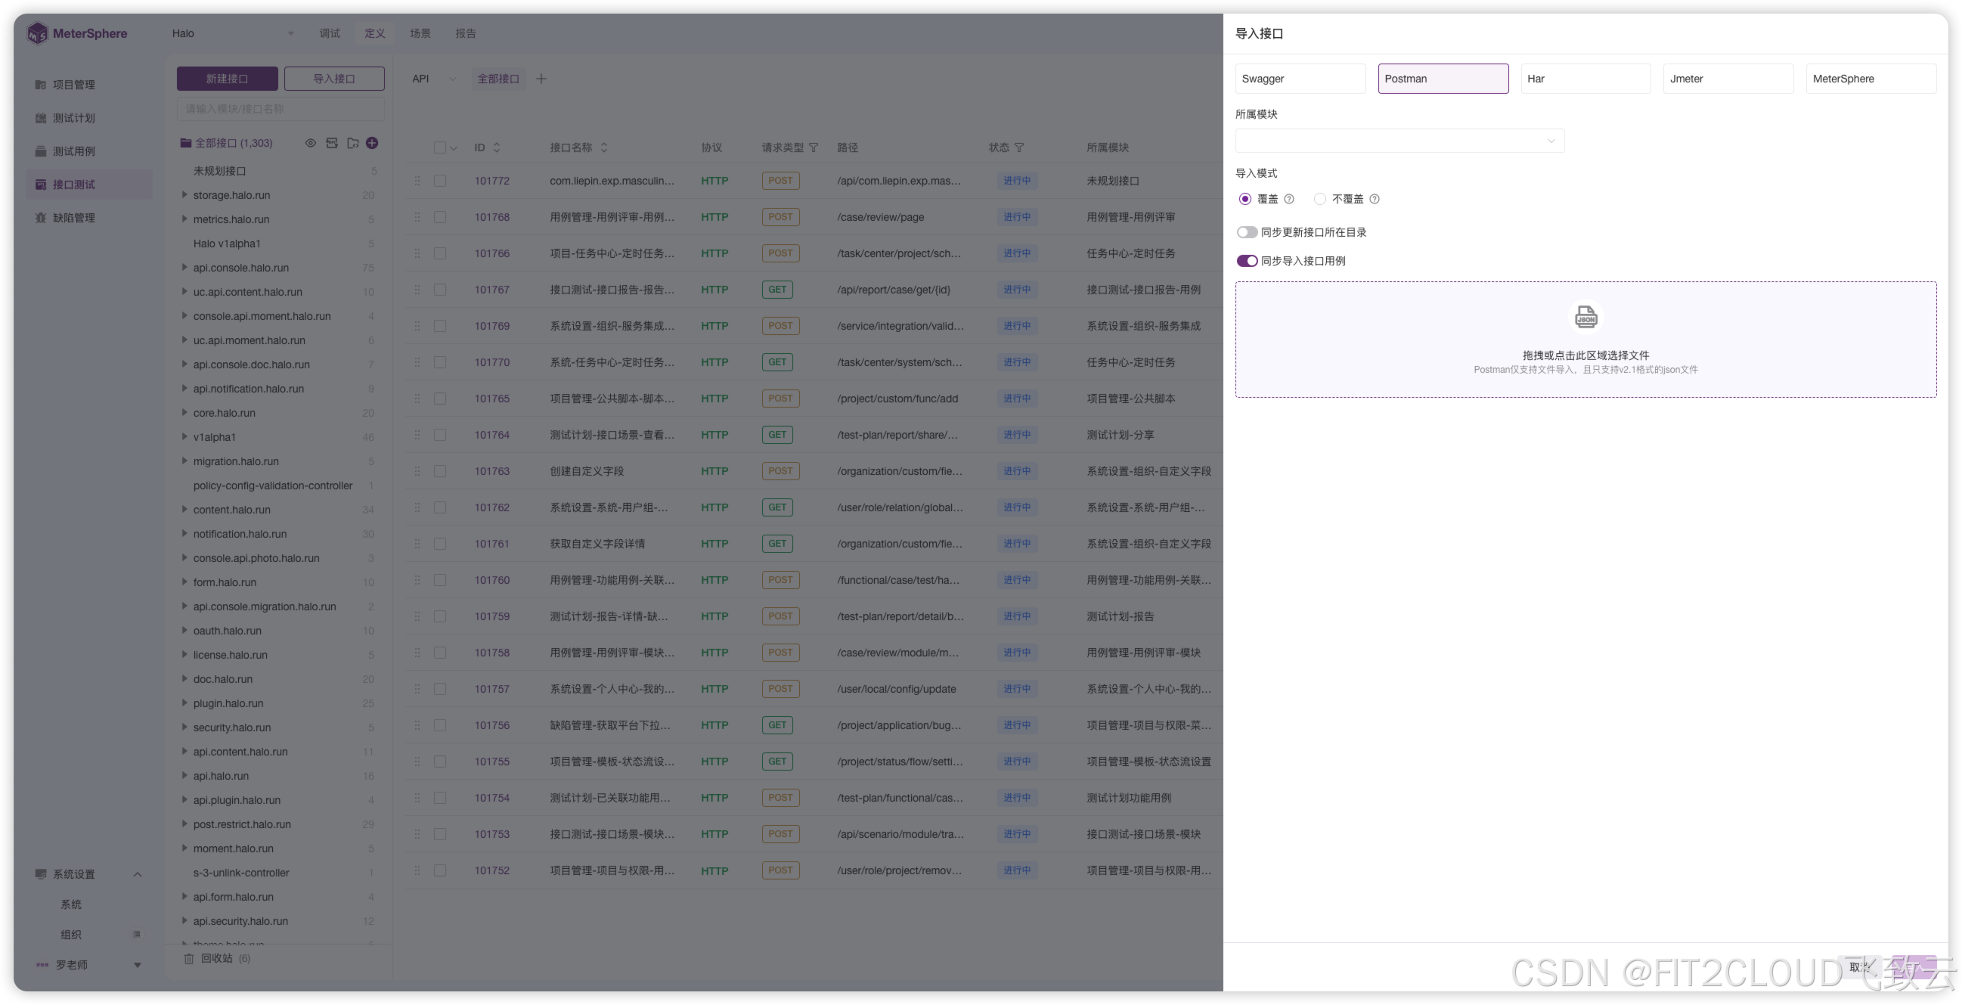Click the help icon next to 覆盖
Image resolution: width=1962 pixels, height=1005 pixels.
[x=1288, y=199]
